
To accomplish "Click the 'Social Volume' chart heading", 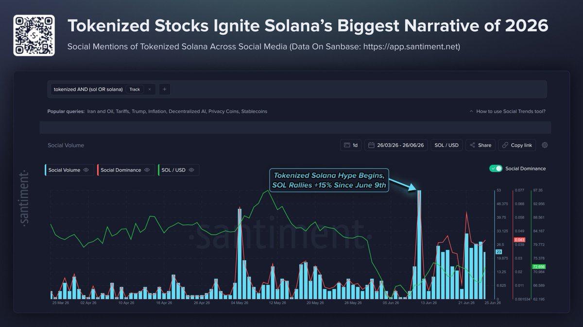I will pos(66,145).
